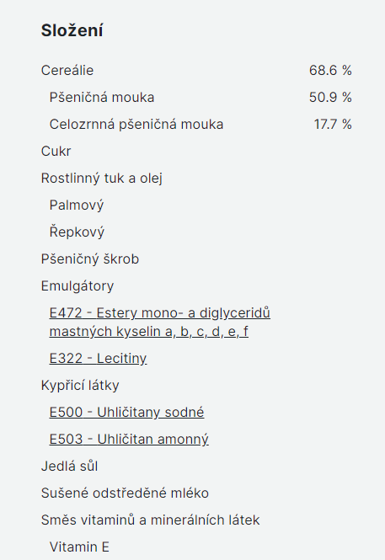Select the Cukr ingredient
The image size is (385, 560).
click(x=56, y=151)
